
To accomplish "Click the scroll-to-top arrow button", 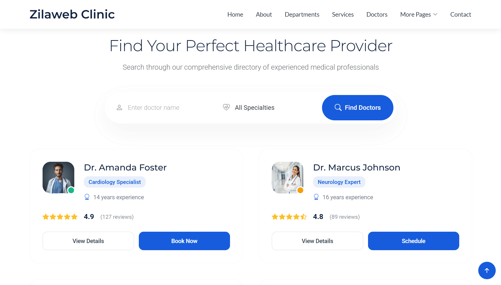I will pyautogui.click(x=487, y=270).
